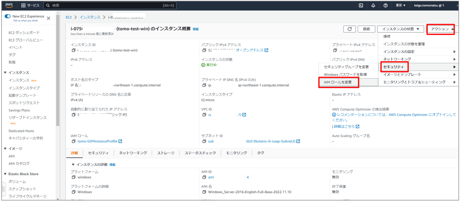Collapse the Elastic Block Store sidebar section
Image resolution: width=460 pixels, height=201 pixels.
pyautogui.click(x=5, y=174)
